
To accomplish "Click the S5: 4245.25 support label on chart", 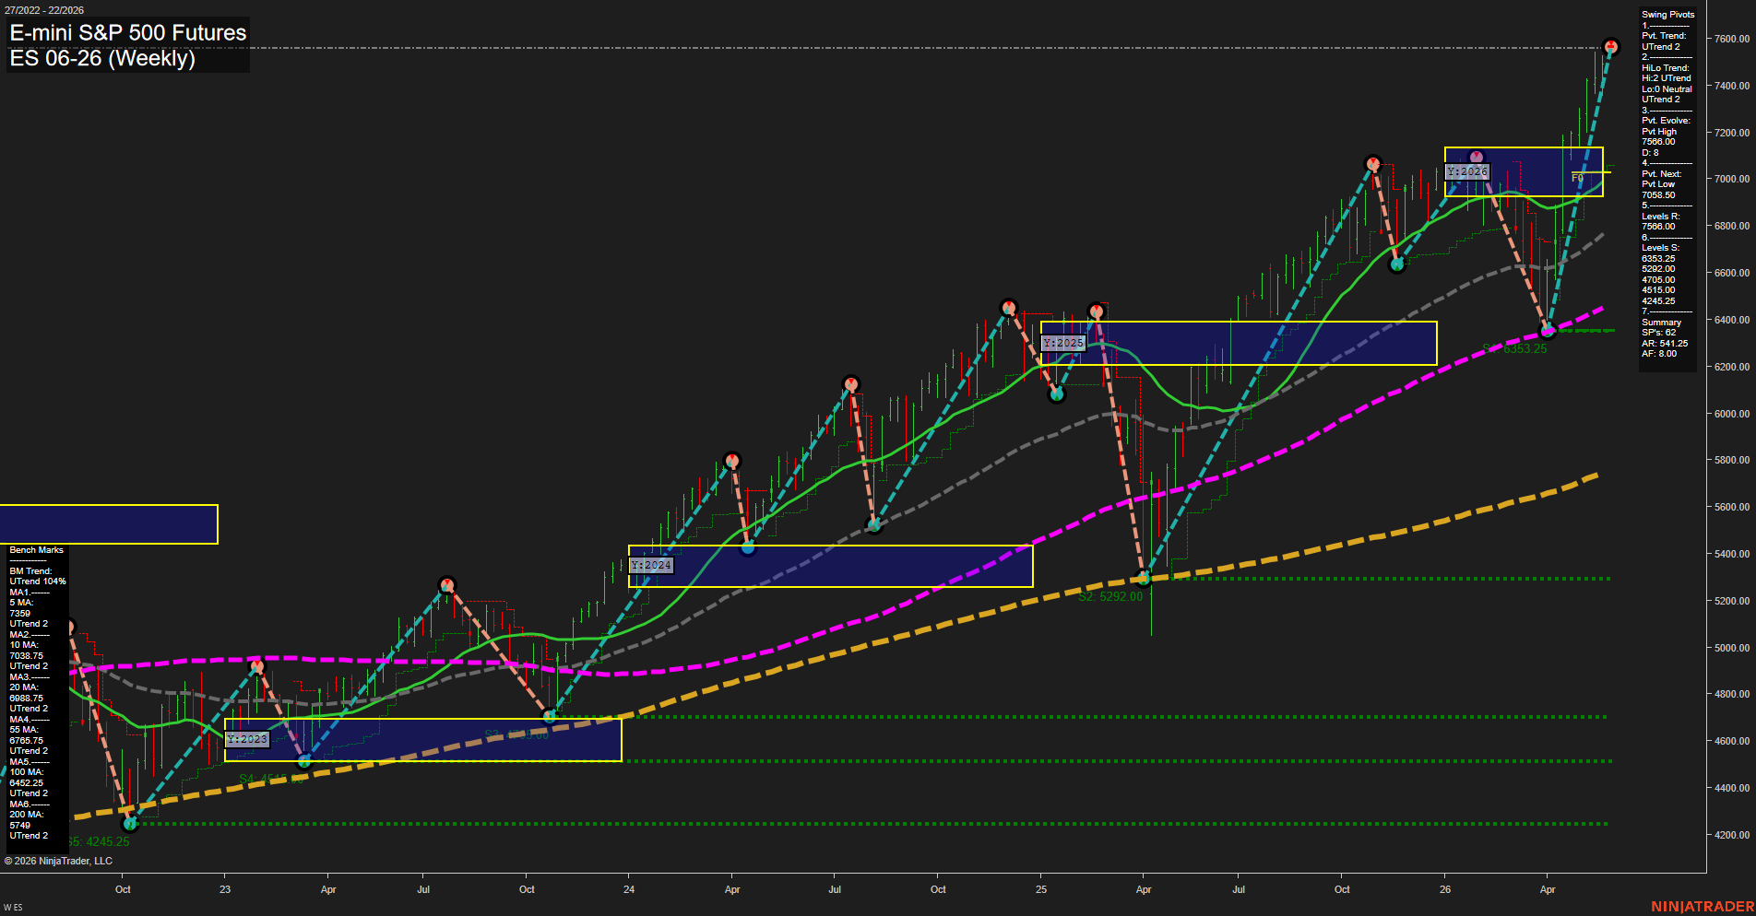I will click(98, 842).
